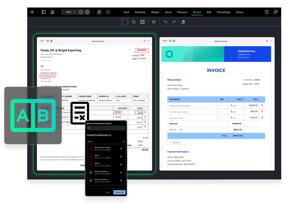
Task: Open the Insert tab
Action: [x=168, y=12]
